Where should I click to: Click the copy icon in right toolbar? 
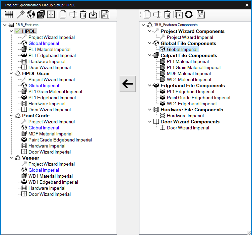click(147, 14)
